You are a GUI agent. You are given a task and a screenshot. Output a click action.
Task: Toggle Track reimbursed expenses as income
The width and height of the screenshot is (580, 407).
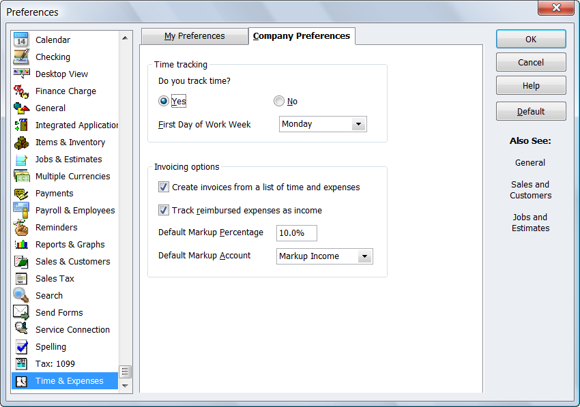pyautogui.click(x=164, y=210)
